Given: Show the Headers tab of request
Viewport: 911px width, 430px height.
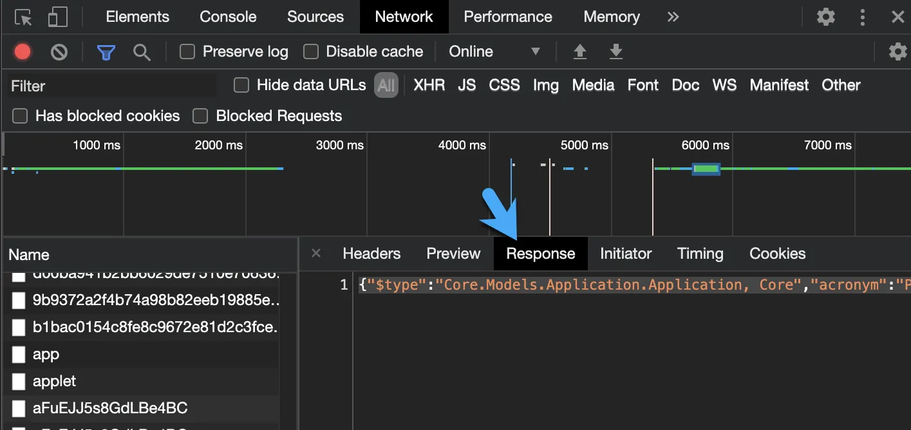Looking at the screenshot, I should pyautogui.click(x=371, y=254).
